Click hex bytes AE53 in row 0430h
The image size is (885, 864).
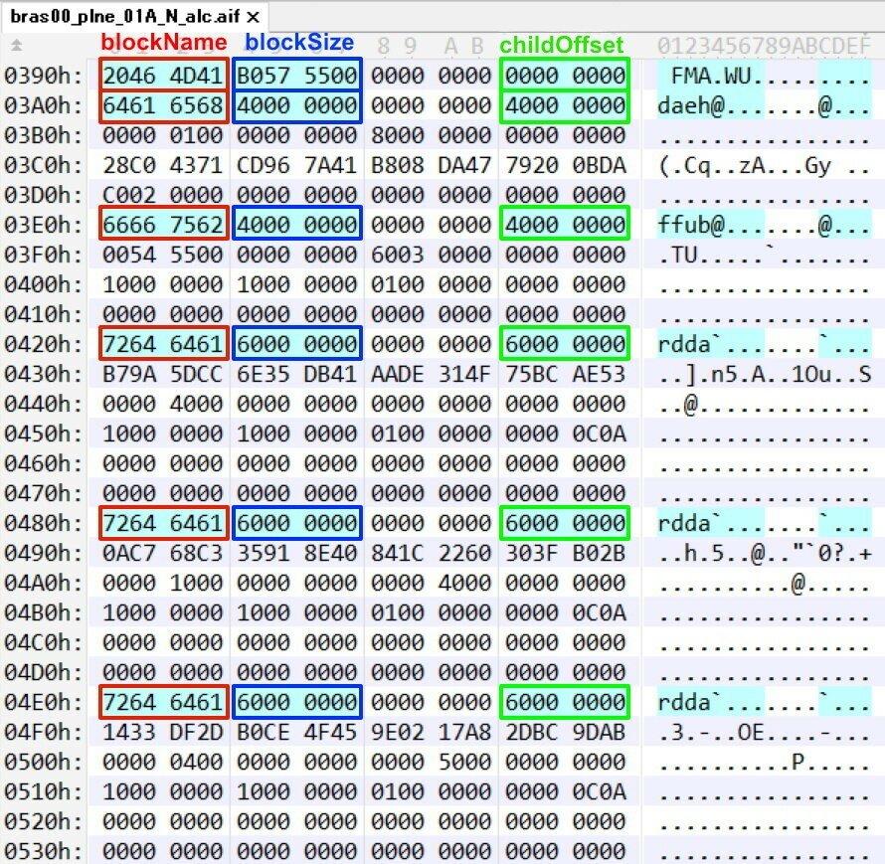tap(599, 374)
